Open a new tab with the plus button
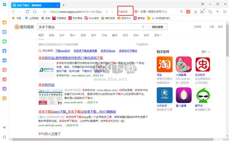This screenshot has height=141, width=229. 63,5
